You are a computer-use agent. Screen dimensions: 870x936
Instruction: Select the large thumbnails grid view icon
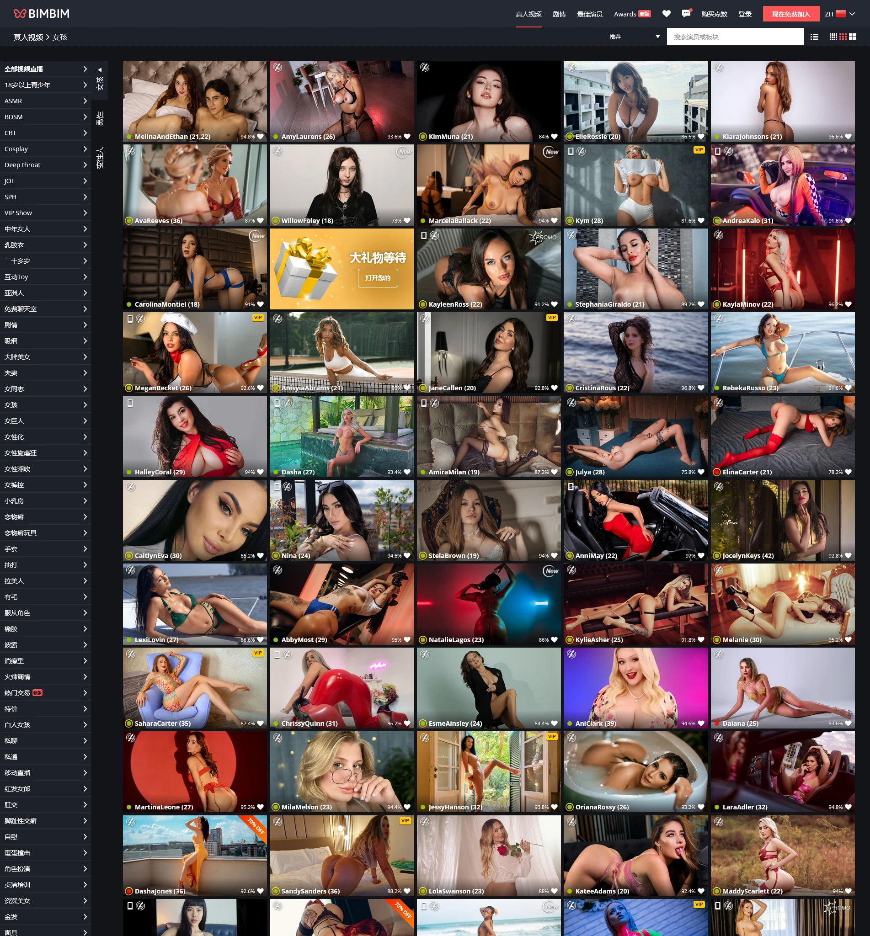[853, 37]
